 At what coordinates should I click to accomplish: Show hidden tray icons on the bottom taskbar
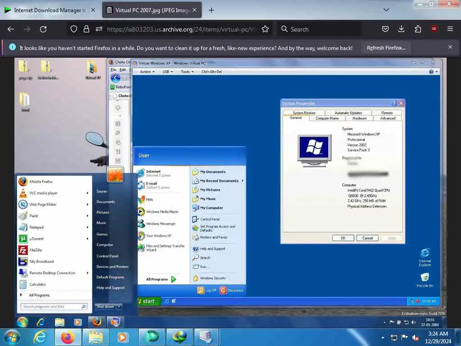383,337
